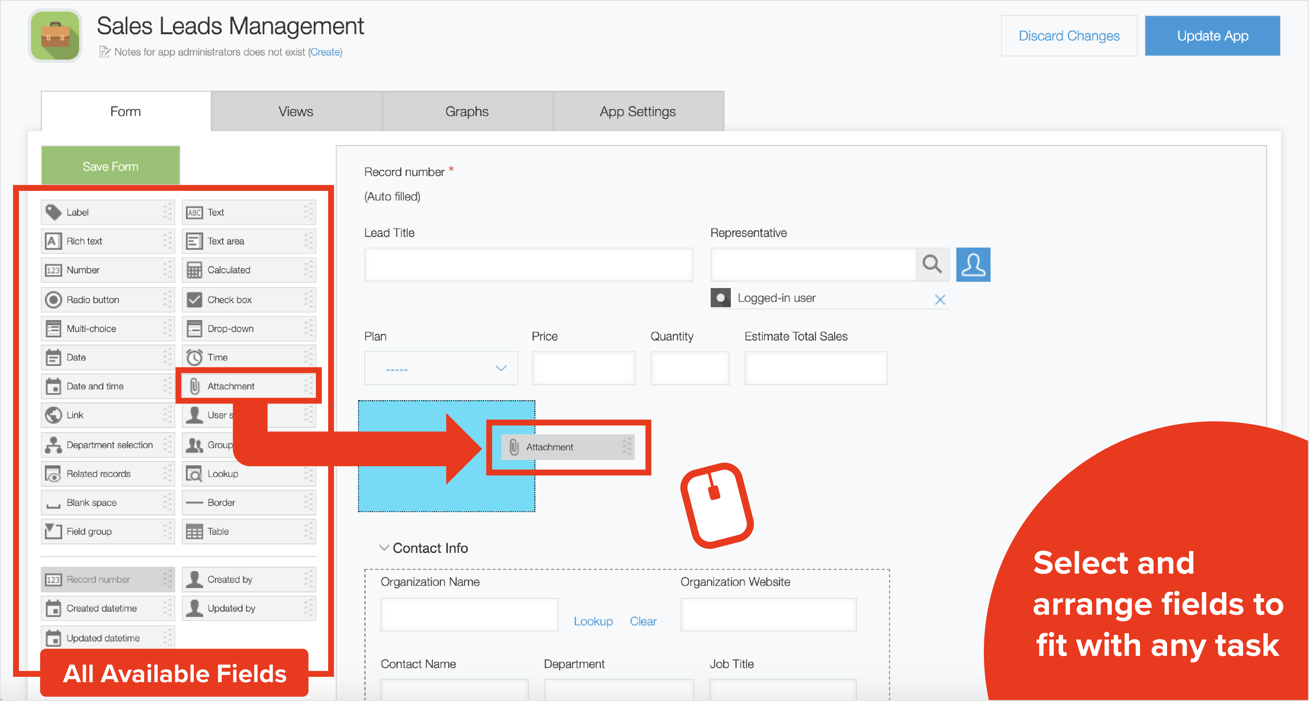This screenshot has height=701, width=1309.
Task: Remove Logged-in user with the X
Action: [940, 299]
